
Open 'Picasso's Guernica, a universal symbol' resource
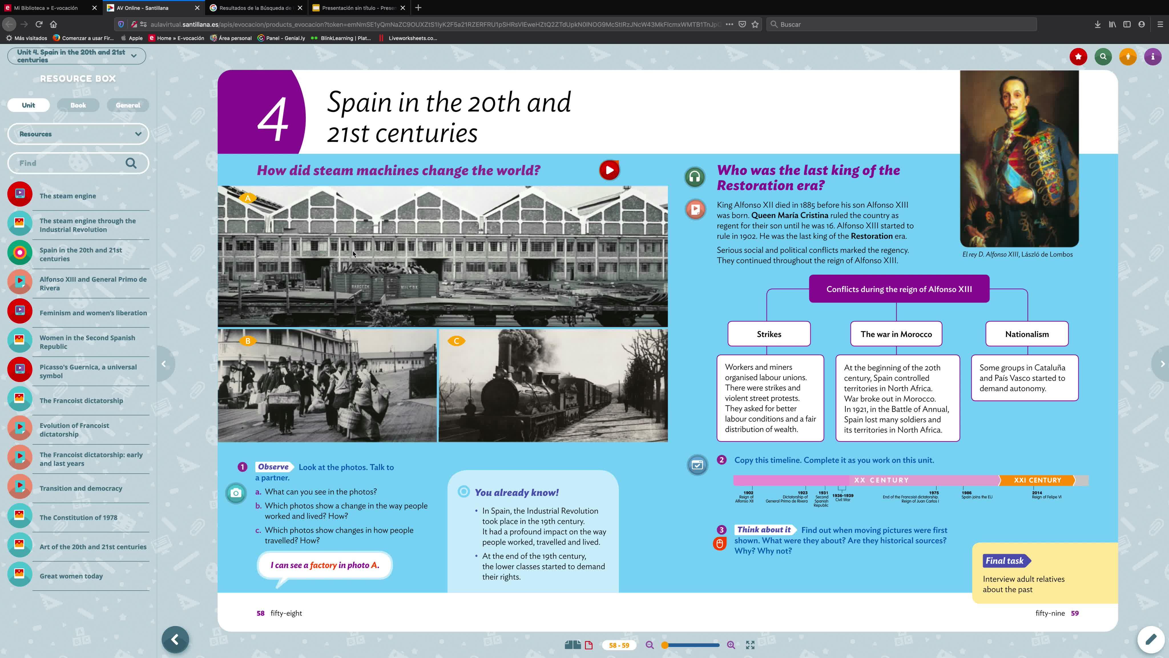coord(88,372)
